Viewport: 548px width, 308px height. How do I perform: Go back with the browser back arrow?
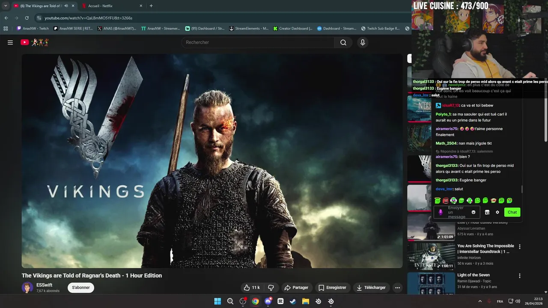(x=6, y=18)
